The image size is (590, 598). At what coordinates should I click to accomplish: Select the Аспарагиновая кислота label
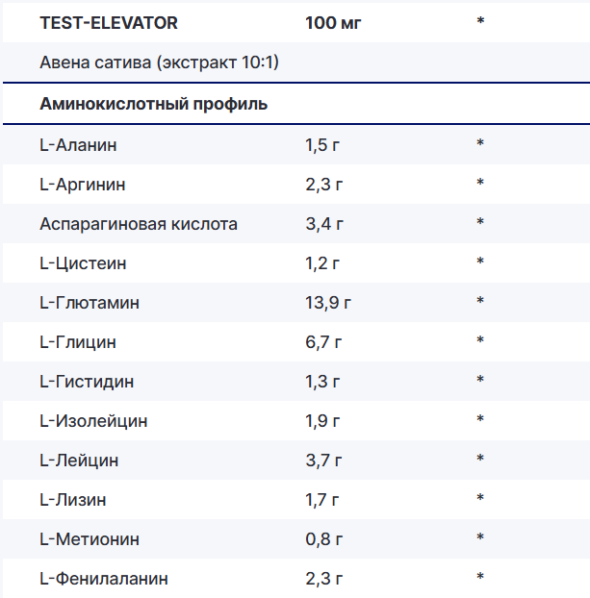tap(139, 224)
